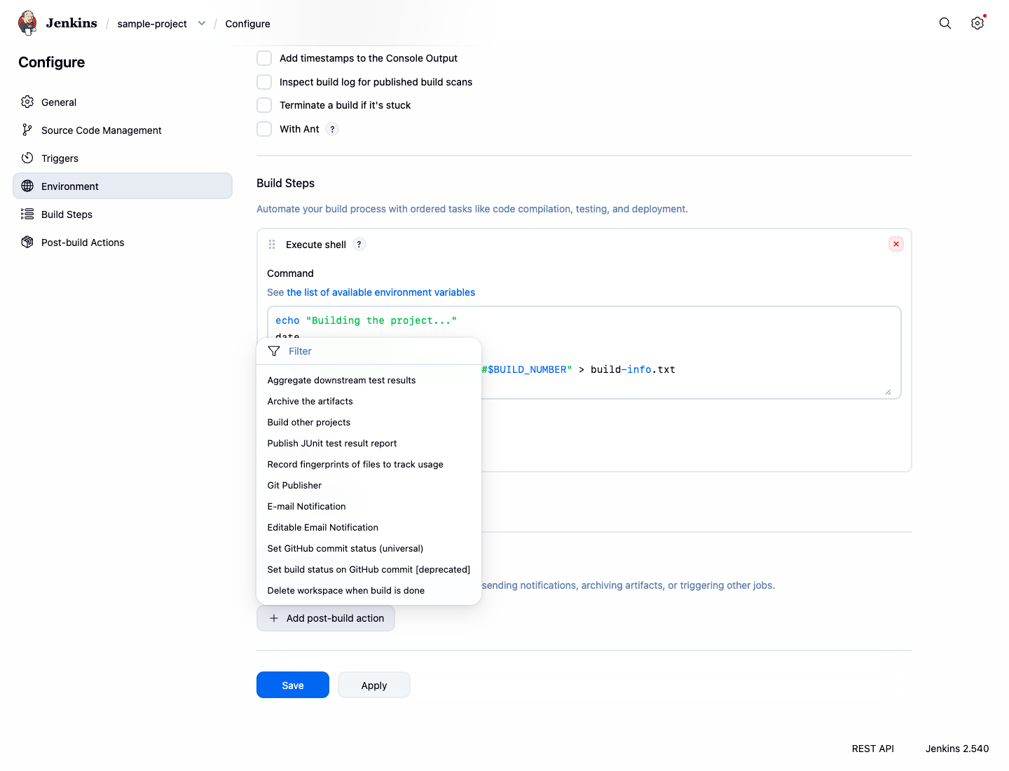Jump to Post-build Actions section
1009x771 pixels.
(123, 242)
